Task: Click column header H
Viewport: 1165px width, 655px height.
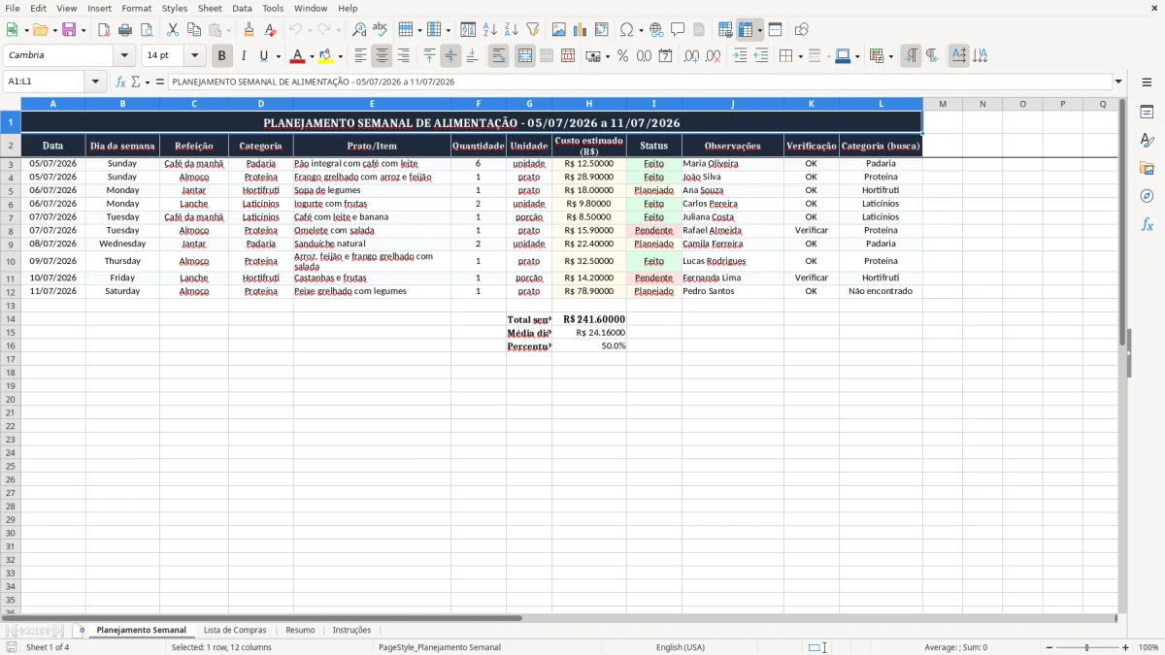Action: pos(588,103)
